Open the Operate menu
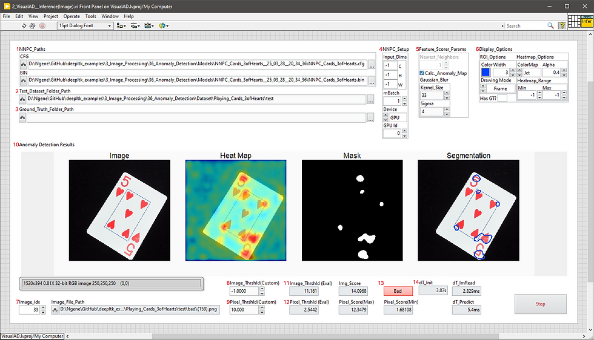 click(72, 16)
